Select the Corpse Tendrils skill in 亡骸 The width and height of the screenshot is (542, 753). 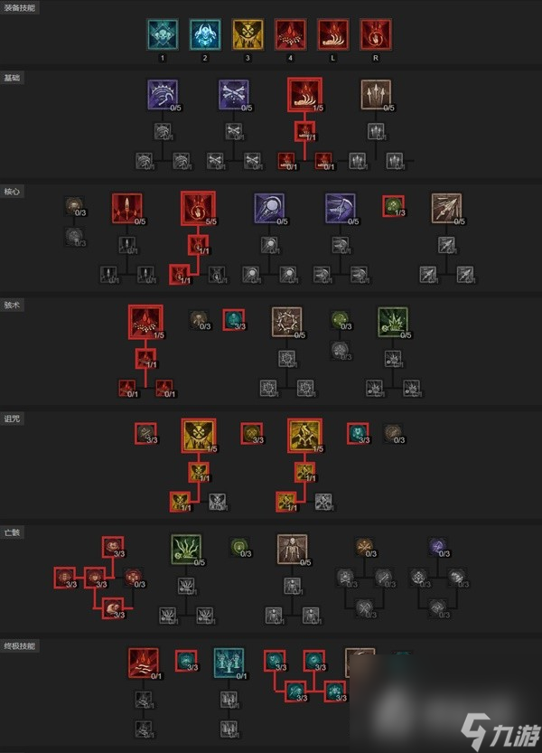pos(186,550)
